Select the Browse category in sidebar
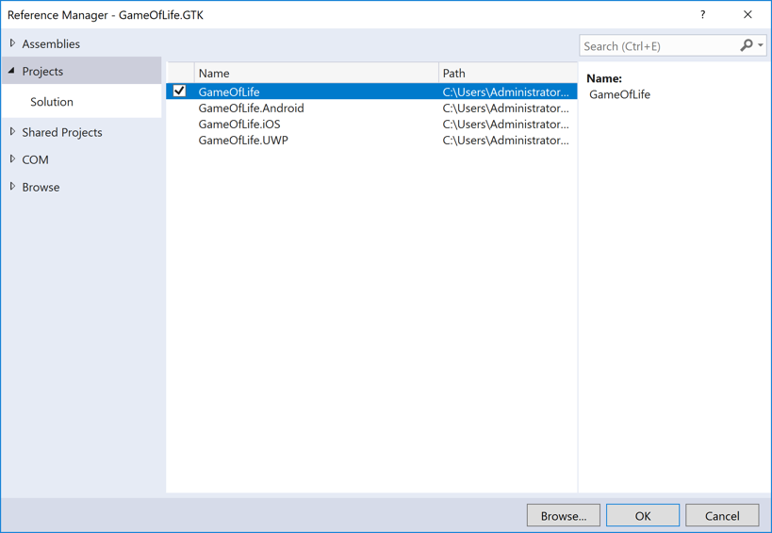 point(41,187)
